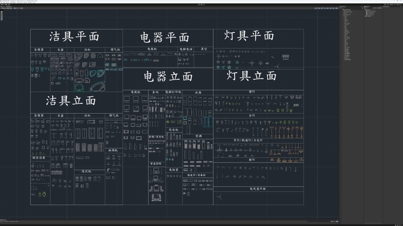Toggle scene audio in Scene toolbar
This screenshot has height=226, width=403.
(324, 8)
